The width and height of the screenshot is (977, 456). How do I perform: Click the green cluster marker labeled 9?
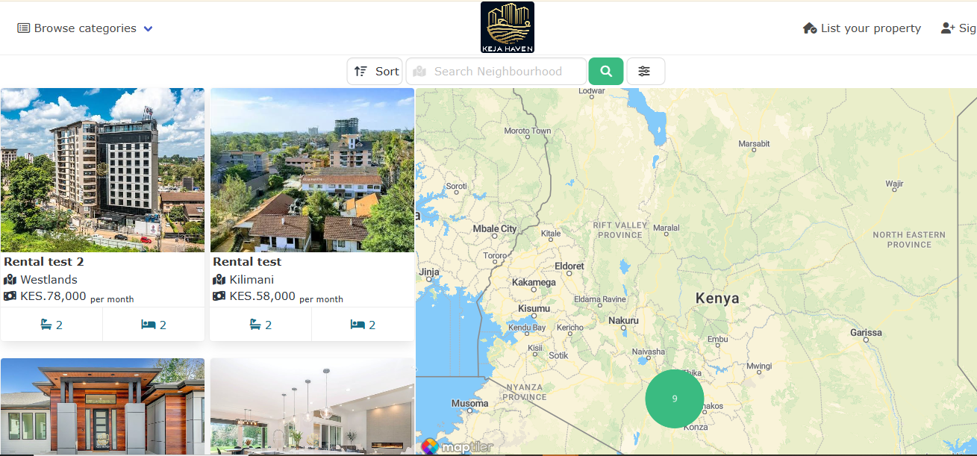pyautogui.click(x=674, y=399)
